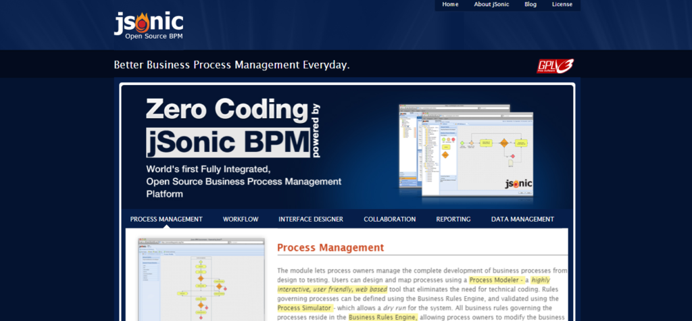Viewport: 692px width, 321px height.
Task: Click the Process Management section heading
Action: tap(330, 247)
